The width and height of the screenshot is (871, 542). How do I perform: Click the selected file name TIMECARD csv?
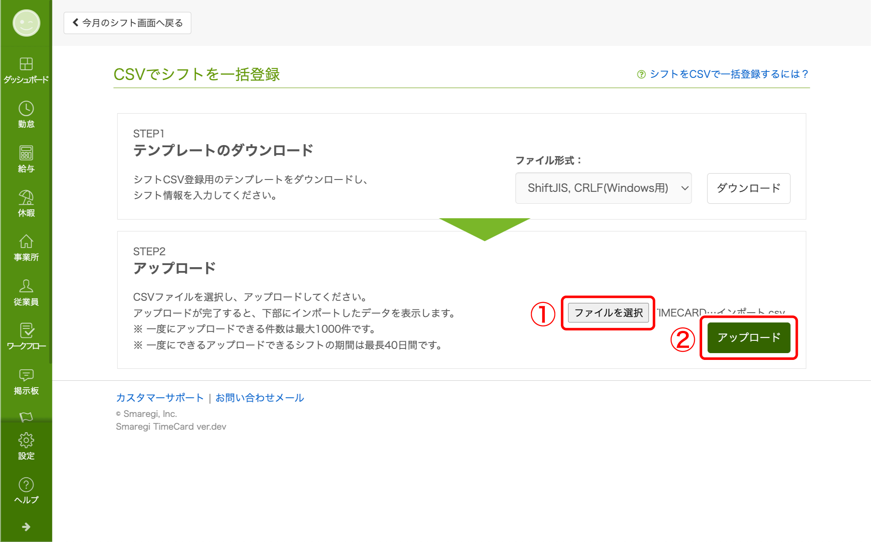click(720, 312)
